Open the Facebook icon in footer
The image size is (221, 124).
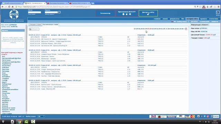202,116
